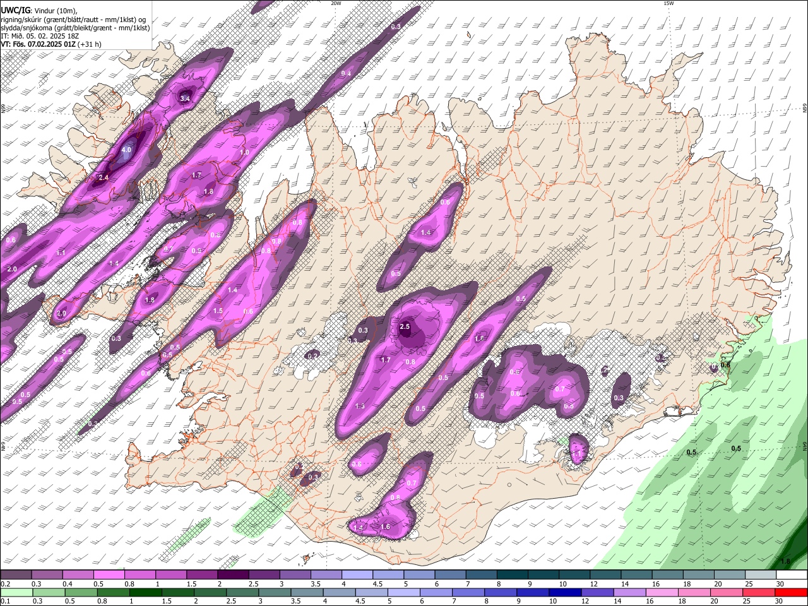Image resolution: width=808 pixels, height=606 pixels.
Task: Click the '2.5' value in the central snow band
Action: tap(405, 327)
